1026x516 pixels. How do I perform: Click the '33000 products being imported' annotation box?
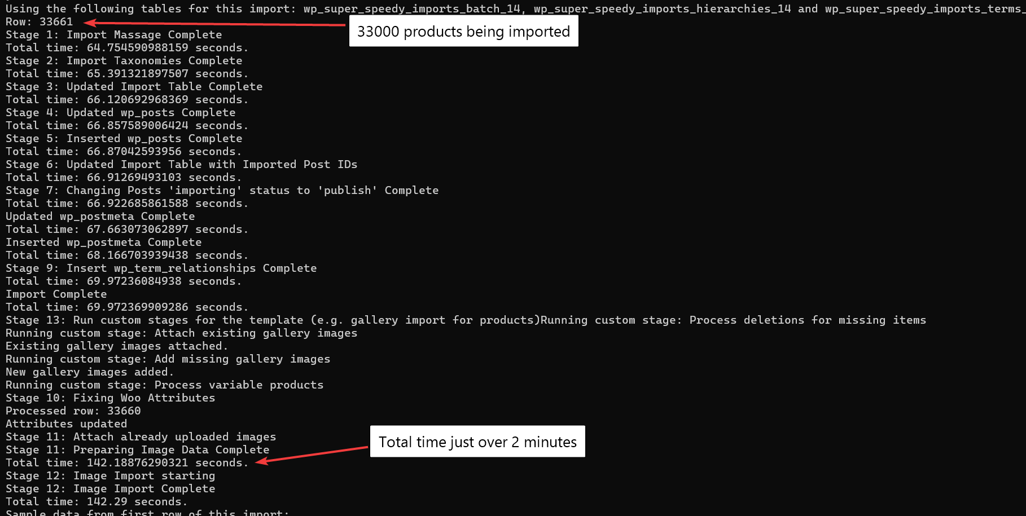(463, 31)
